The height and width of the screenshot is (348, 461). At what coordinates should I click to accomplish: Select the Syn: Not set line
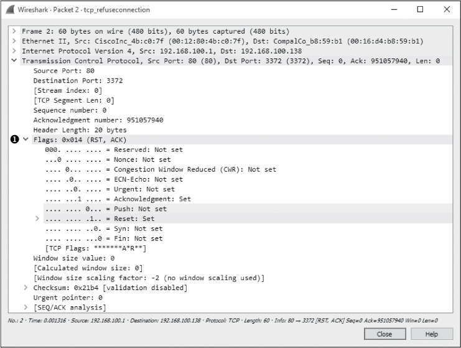104,228
